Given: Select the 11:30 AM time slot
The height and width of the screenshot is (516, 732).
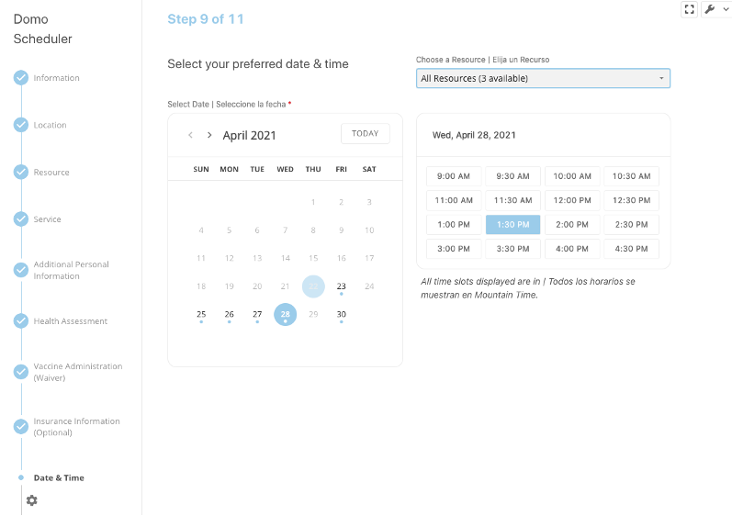Looking at the screenshot, I should 513,200.
